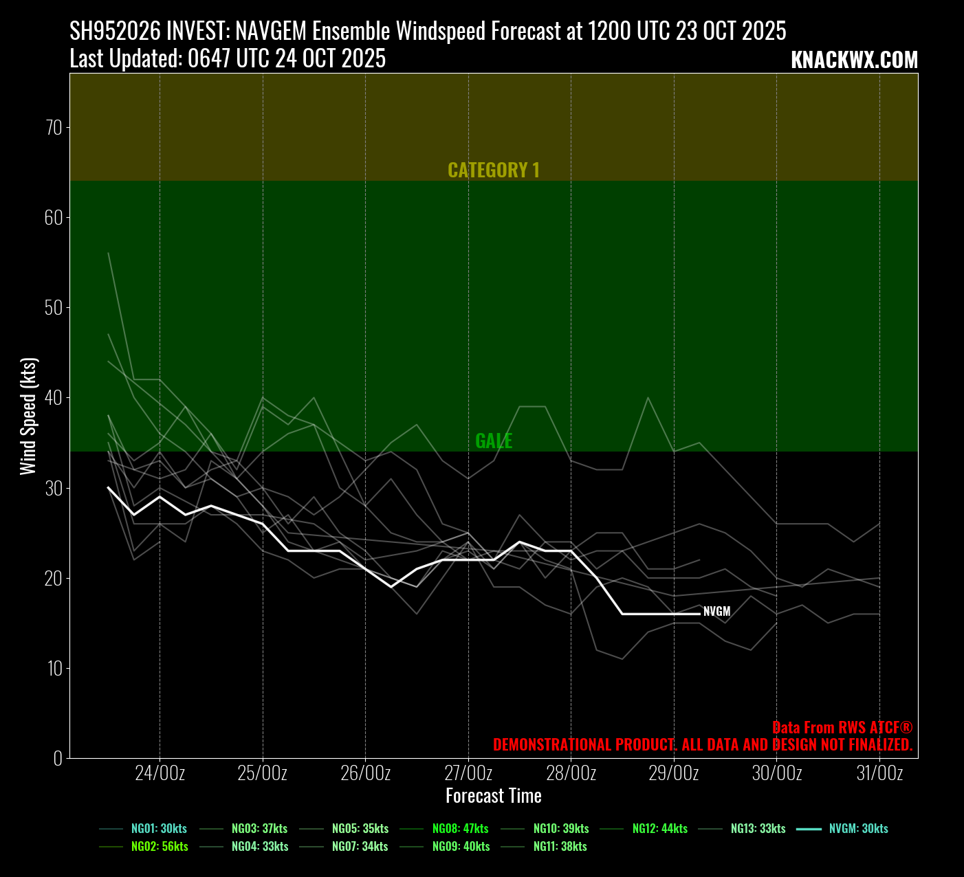The height and width of the screenshot is (877, 964).
Task: Click the NVGM label at line end
Action: (x=716, y=612)
